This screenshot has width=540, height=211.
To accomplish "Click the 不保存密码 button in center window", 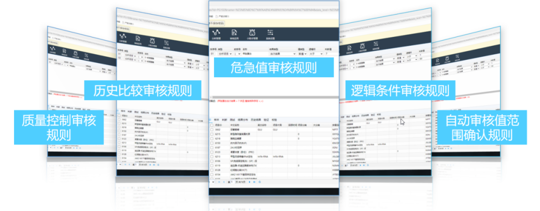I will pyautogui.click(x=216, y=23).
